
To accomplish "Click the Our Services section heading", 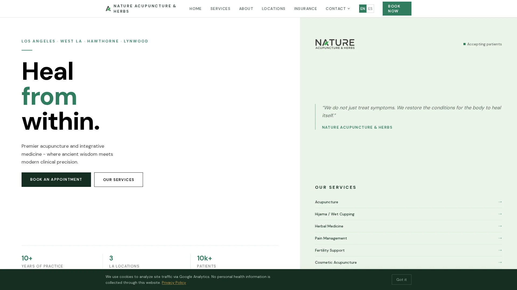I will coord(336,187).
